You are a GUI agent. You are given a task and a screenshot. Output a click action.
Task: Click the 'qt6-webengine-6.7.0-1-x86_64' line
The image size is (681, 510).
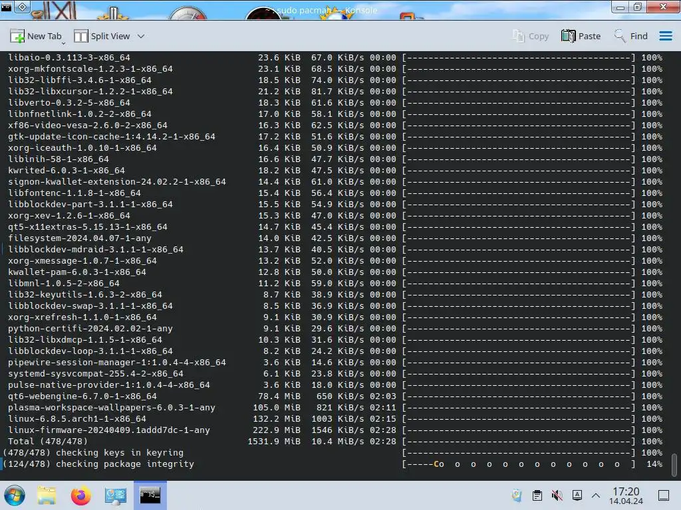click(x=82, y=396)
